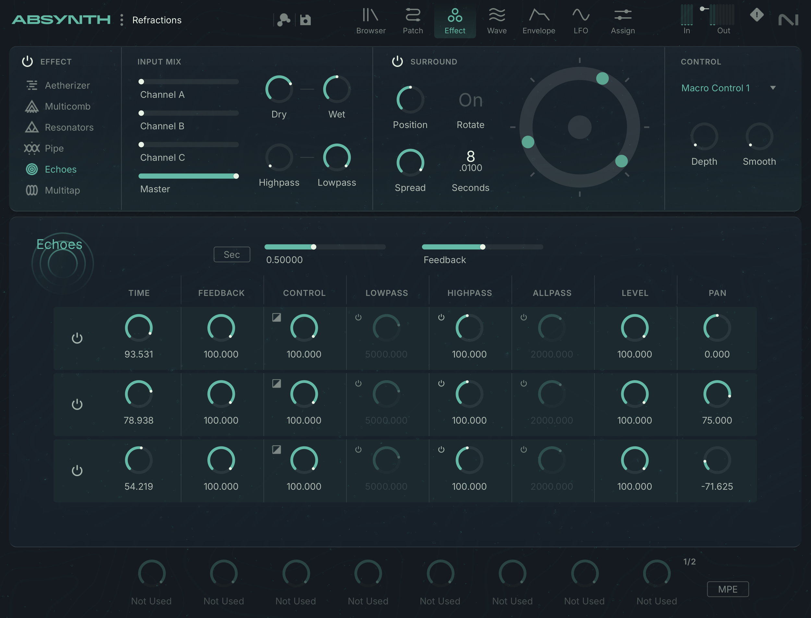The height and width of the screenshot is (618, 811).
Task: Click the 1/2 macro page indicator
Action: tap(689, 562)
